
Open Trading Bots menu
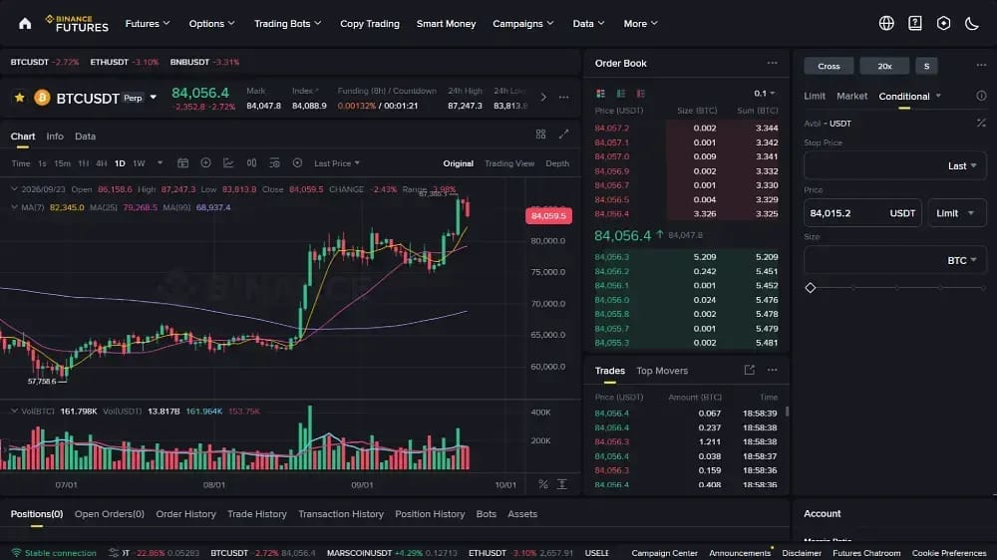click(x=287, y=24)
